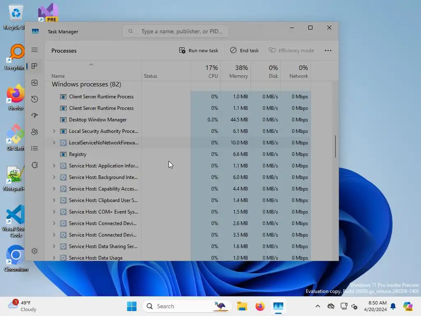Sort by the Disk column header

(x=266, y=71)
